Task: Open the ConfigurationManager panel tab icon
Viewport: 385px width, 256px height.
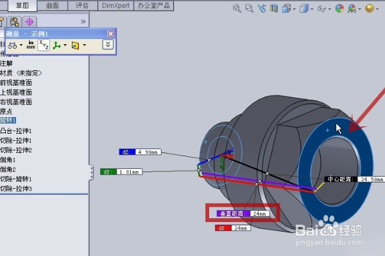Action: coord(15,22)
